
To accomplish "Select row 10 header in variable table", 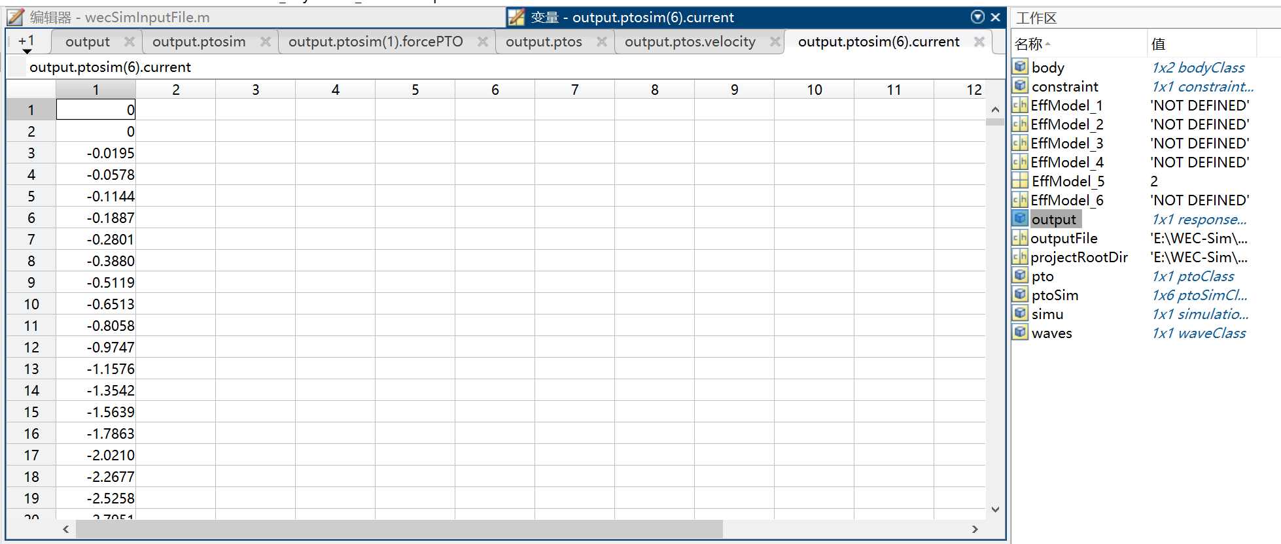I will click(31, 304).
